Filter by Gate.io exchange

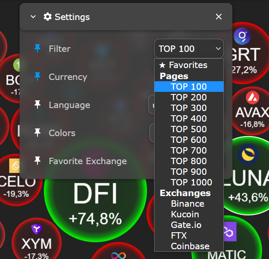(x=189, y=225)
